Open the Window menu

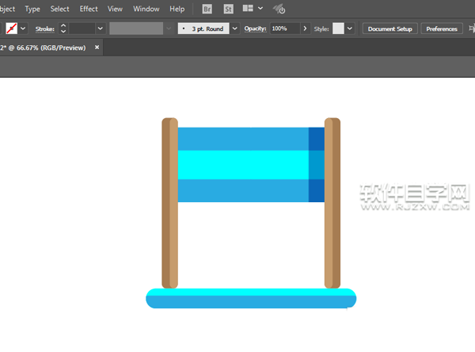click(x=146, y=9)
